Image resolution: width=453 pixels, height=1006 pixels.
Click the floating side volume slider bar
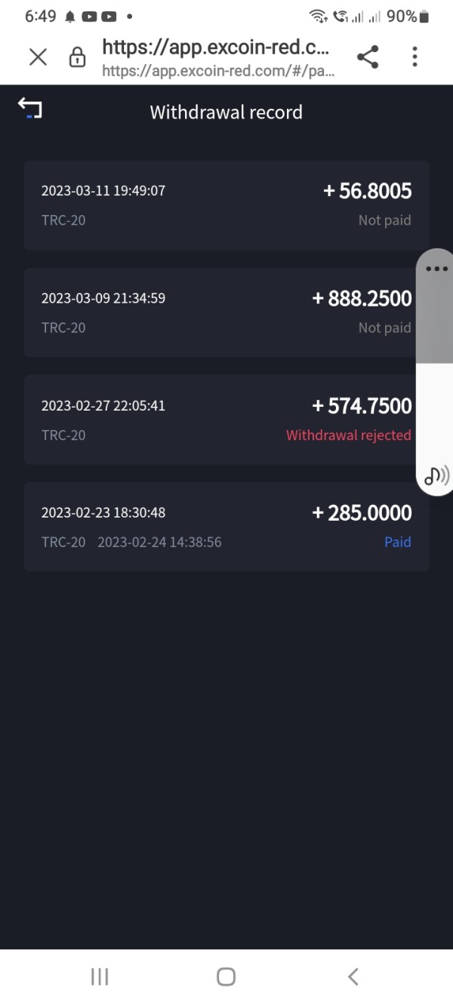point(435,372)
